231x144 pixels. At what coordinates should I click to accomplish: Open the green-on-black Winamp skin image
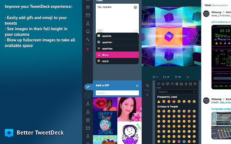click(221, 57)
